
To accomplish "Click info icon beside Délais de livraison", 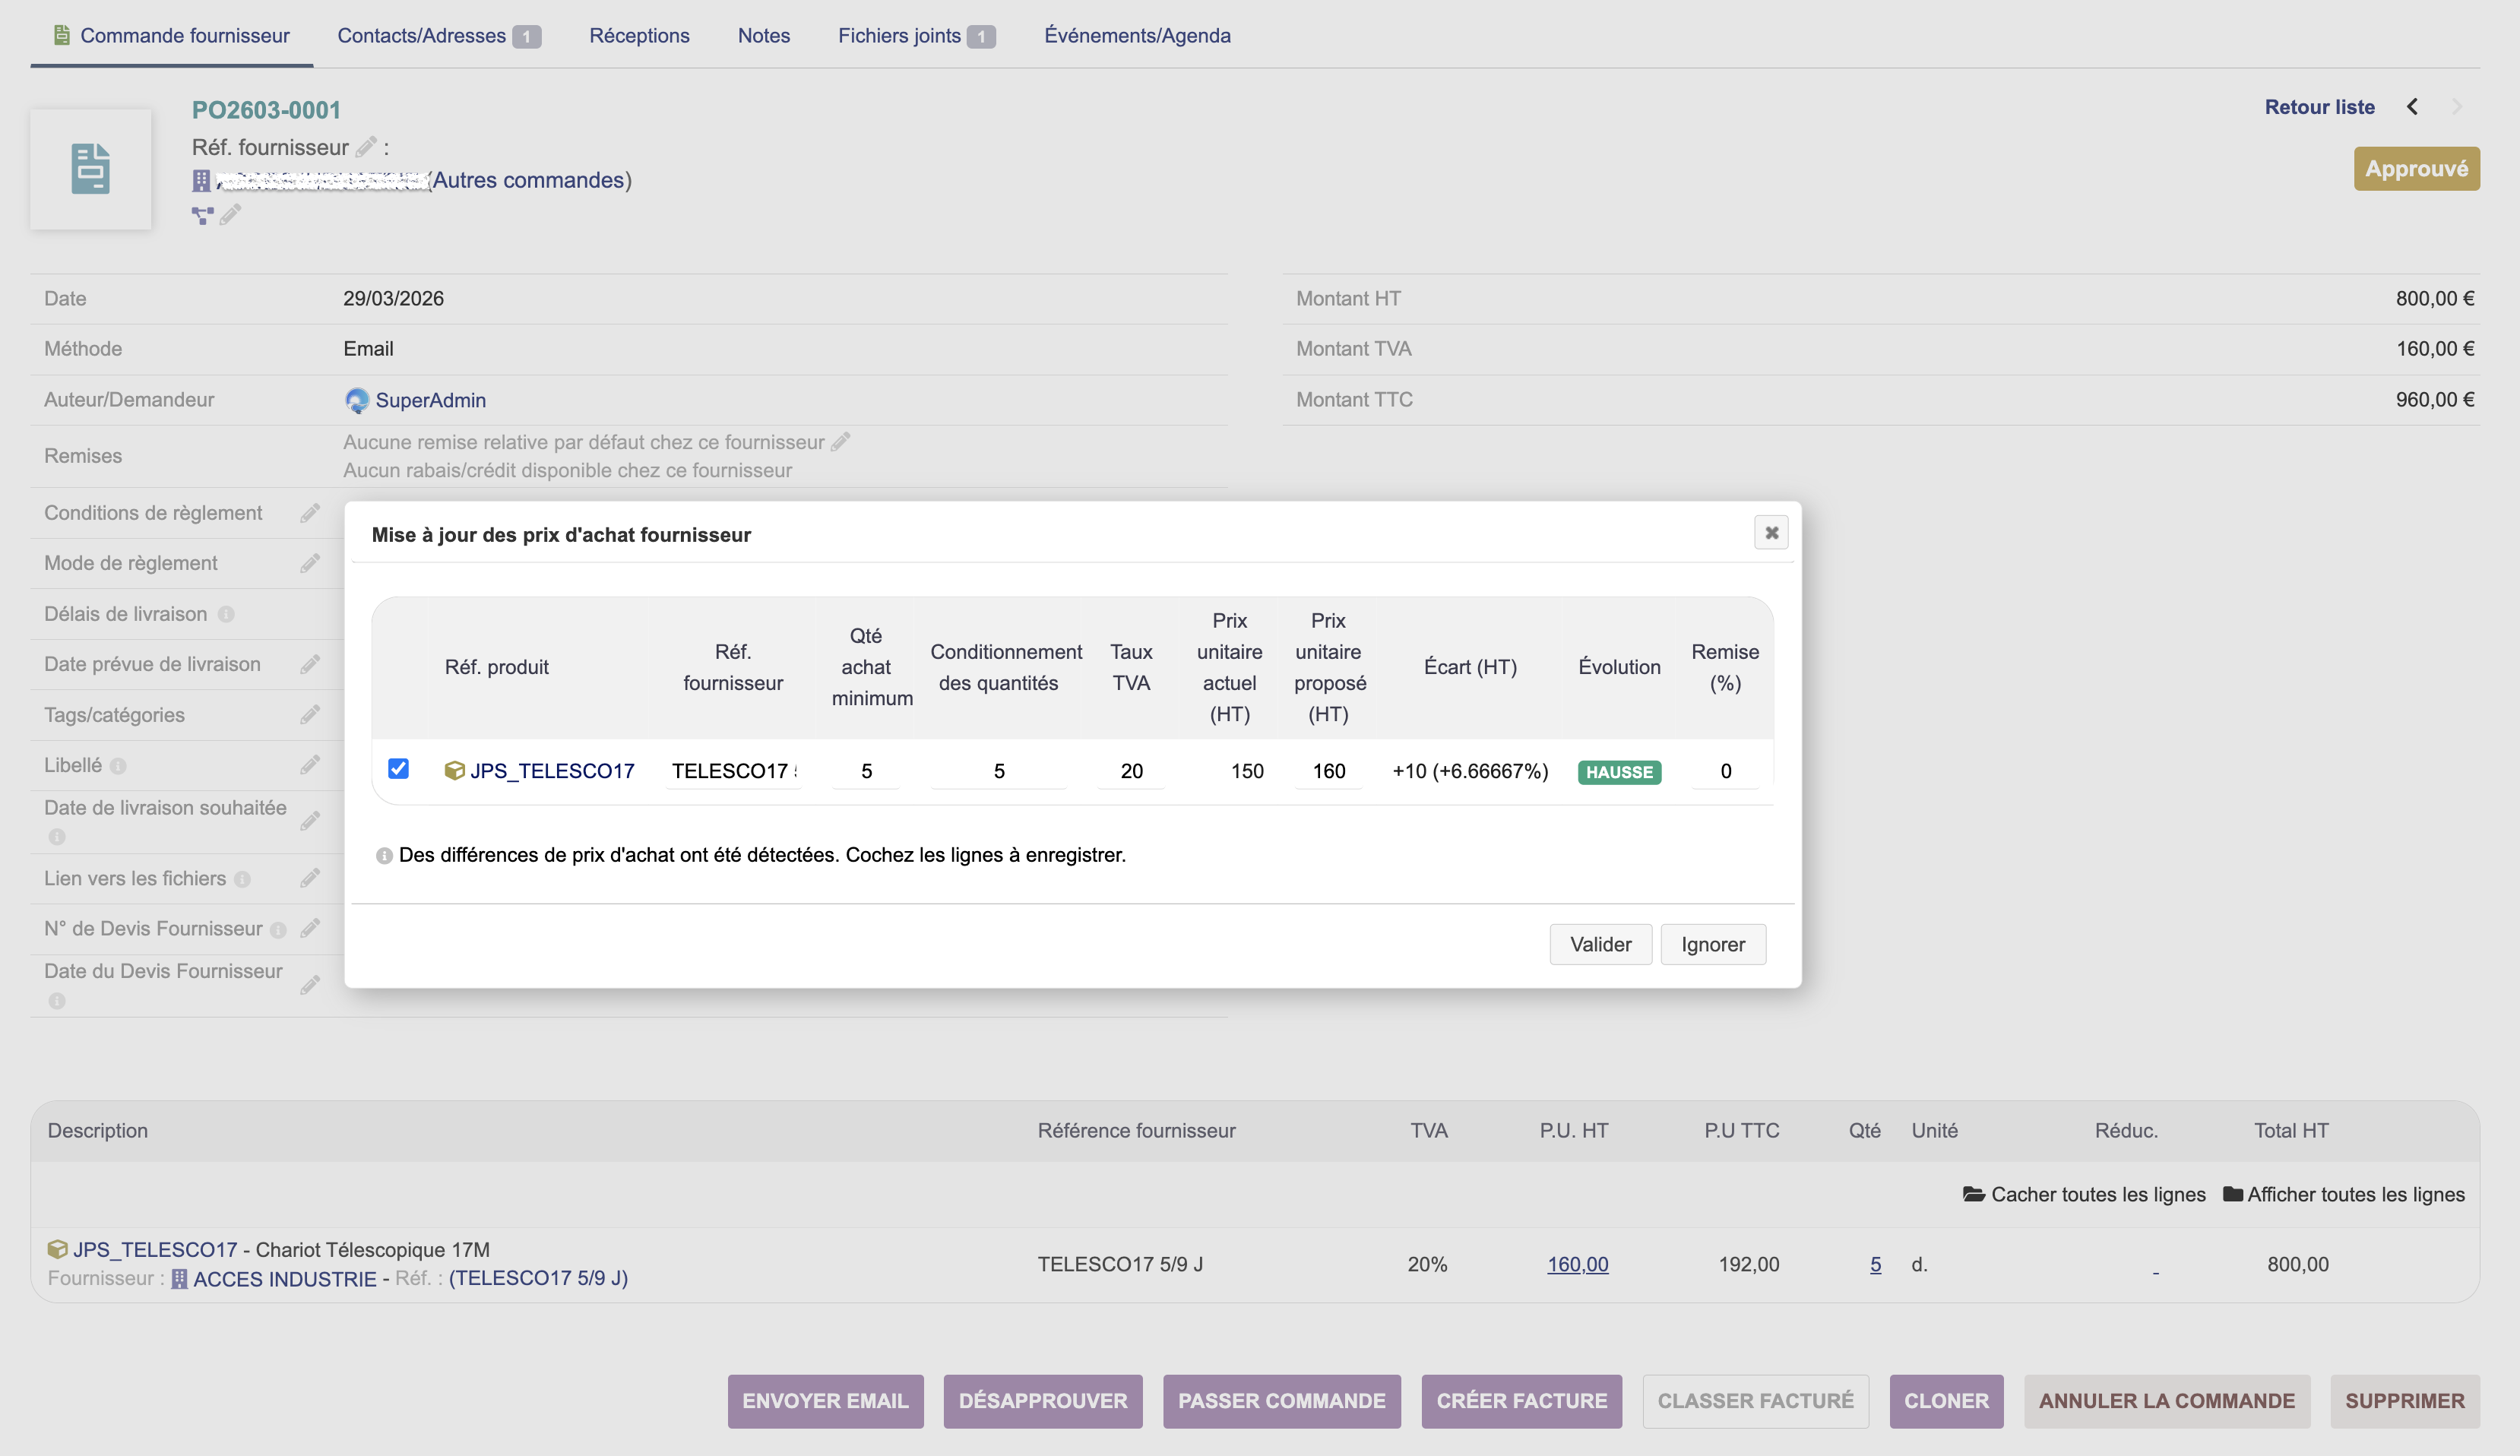I will coord(226,615).
